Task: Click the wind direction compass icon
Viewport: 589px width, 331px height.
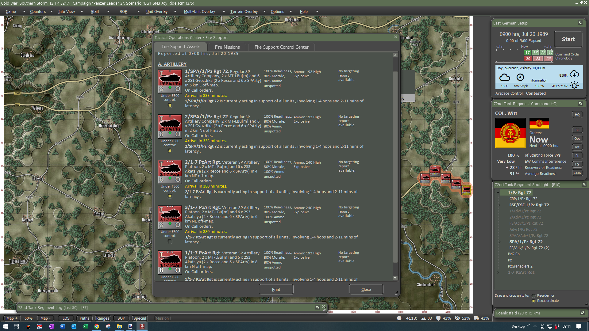Action: [520, 77]
